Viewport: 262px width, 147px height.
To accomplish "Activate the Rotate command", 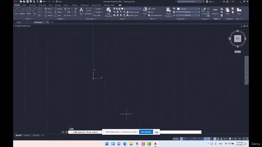I will (58, 9).
